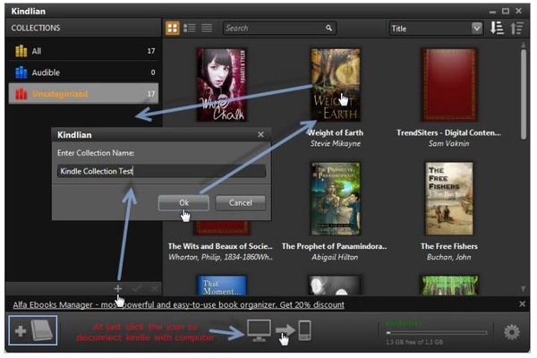Select the White Chalk book cover
Image resolution: width=537 pixels, height=358 pixels.
click(221, 85)
